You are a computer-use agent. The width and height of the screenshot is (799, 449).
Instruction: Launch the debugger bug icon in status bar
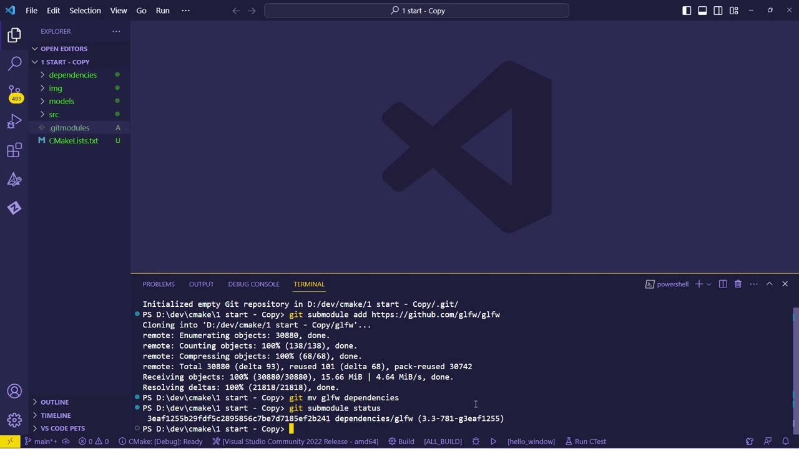point(476,442)
